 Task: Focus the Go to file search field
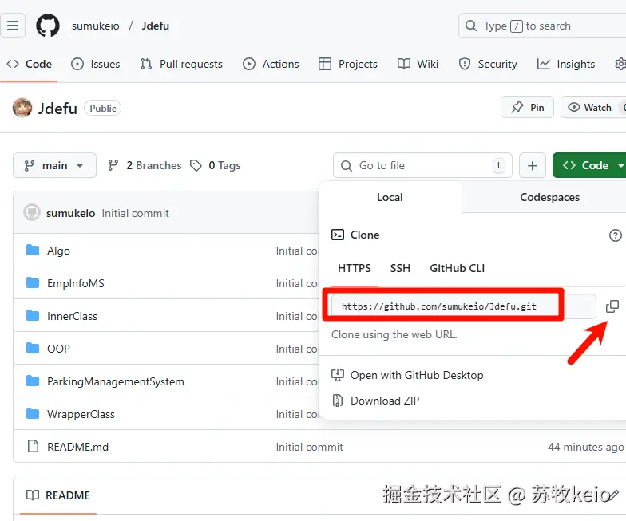423,165
